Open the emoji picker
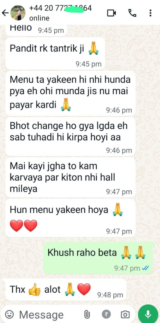This screenshot has width=160, height=323. coord(9,314)
